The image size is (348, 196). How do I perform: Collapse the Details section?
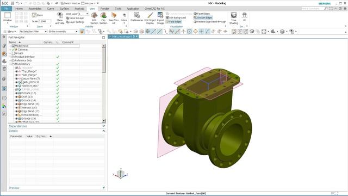104,131
